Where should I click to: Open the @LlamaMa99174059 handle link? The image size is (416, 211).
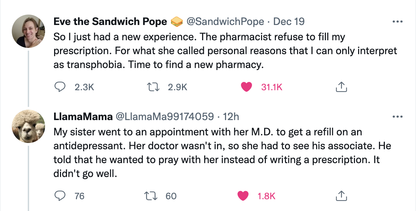click(x=164, y=117)
